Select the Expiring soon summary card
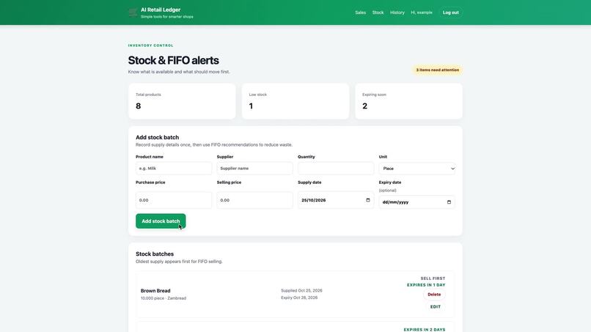 click(x=409, y=101)
